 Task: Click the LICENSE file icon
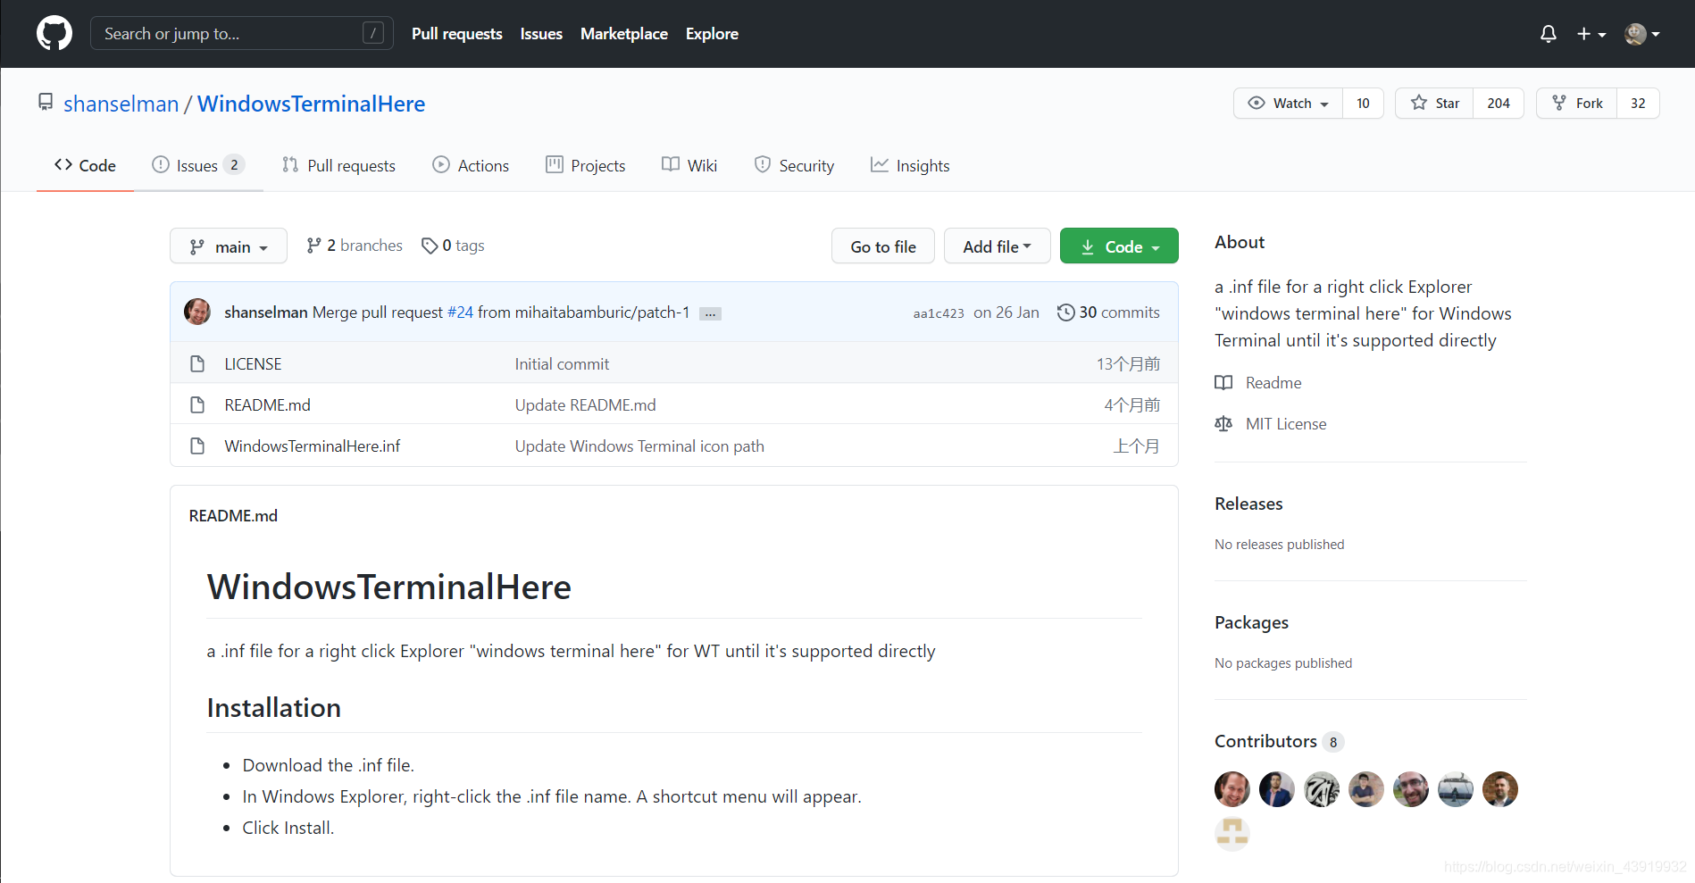tap(197, 363)
